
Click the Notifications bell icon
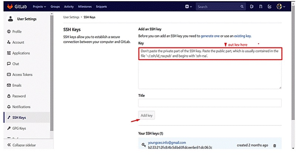(x=9, y=107)
